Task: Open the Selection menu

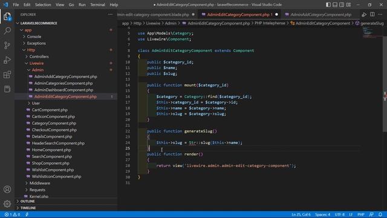Action: pyautogui.click(x=43, y=5)
